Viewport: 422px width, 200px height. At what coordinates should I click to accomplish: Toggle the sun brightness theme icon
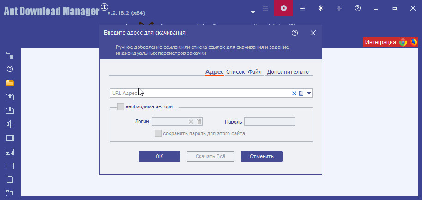tap(320, 8)
